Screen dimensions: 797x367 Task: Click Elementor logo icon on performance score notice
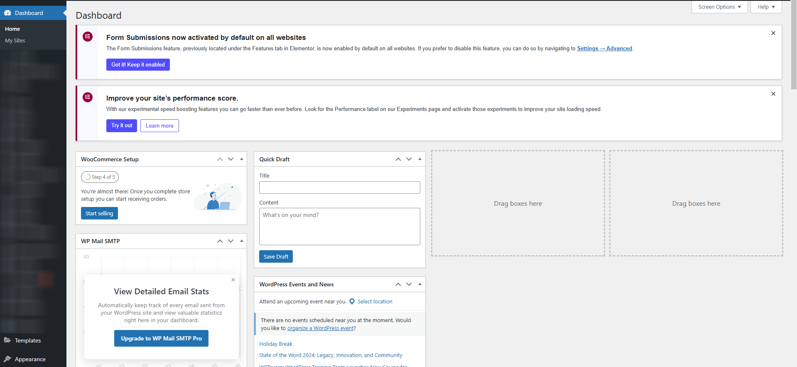point(88,97)
